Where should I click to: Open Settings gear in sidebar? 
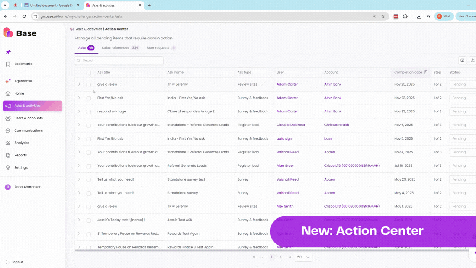point(8,168)
